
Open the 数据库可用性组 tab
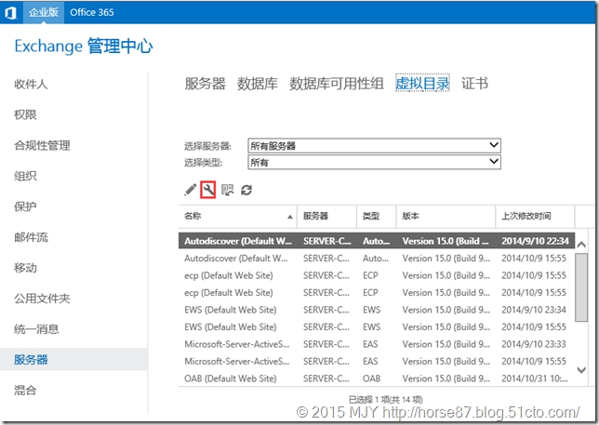[337, 84]
